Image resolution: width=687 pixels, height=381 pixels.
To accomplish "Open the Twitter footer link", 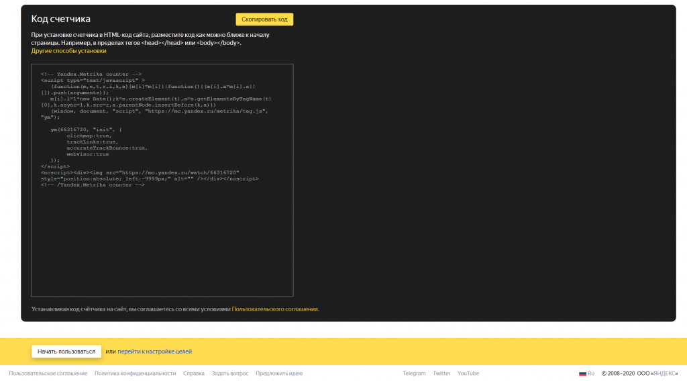I will tap(441, 373).
